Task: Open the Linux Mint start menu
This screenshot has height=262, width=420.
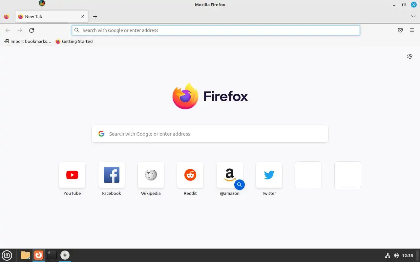Action: point(7,255)
